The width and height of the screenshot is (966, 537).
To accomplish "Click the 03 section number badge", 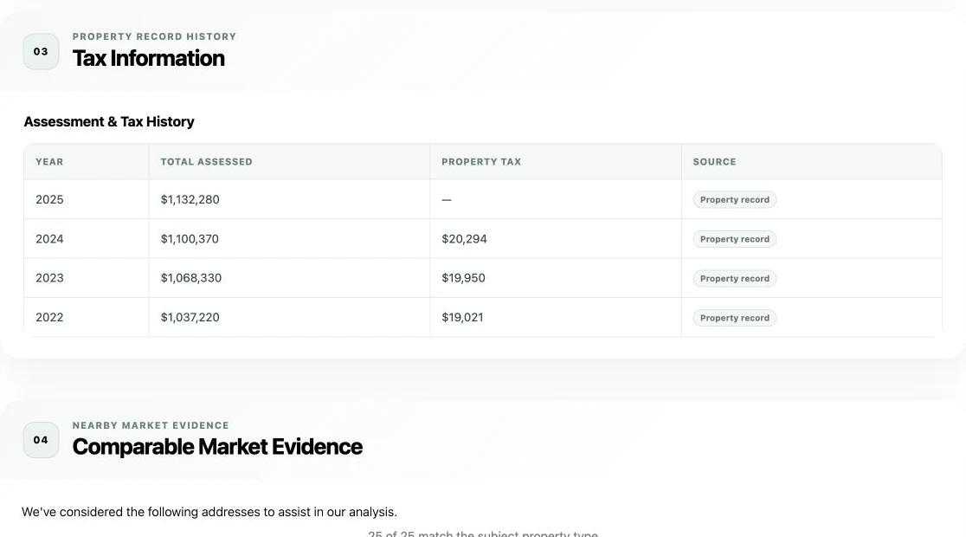I will pyautogui.click(x=41, y=52).
